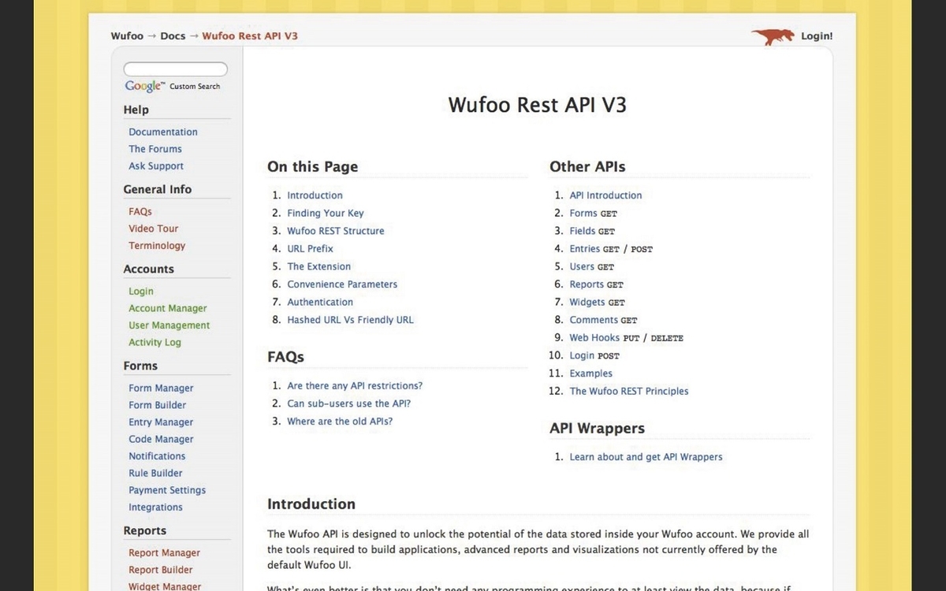The height and width of the screenshot is (591, 946).
Task: Click Login under Accounts sidebar
Action: click(141, 292)
